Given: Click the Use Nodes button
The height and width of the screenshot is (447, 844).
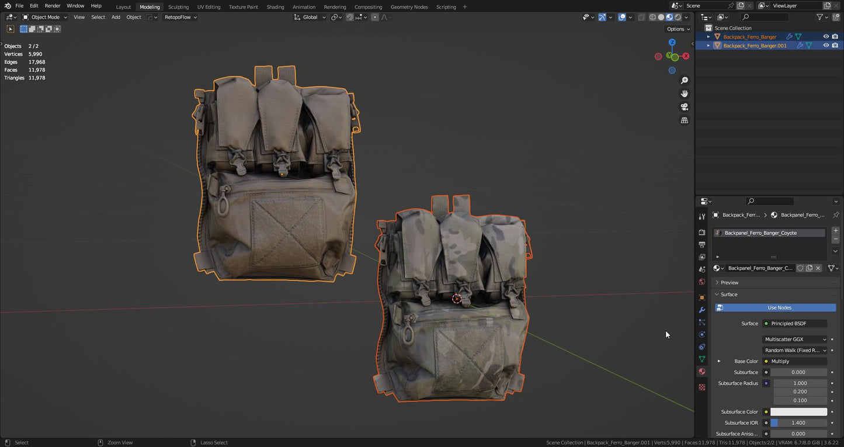Looking at the screenshot, I should point(779,308).
